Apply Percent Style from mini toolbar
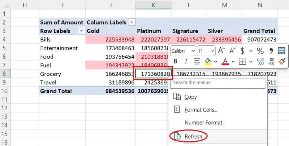 click(x=260, y=51)
